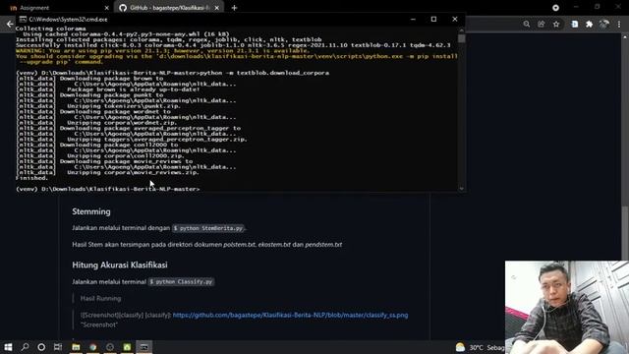Image resolution: width=629 pixels, height=354 pixels.
Task: Click the Stemming heading
Action: tap(91, 211)
